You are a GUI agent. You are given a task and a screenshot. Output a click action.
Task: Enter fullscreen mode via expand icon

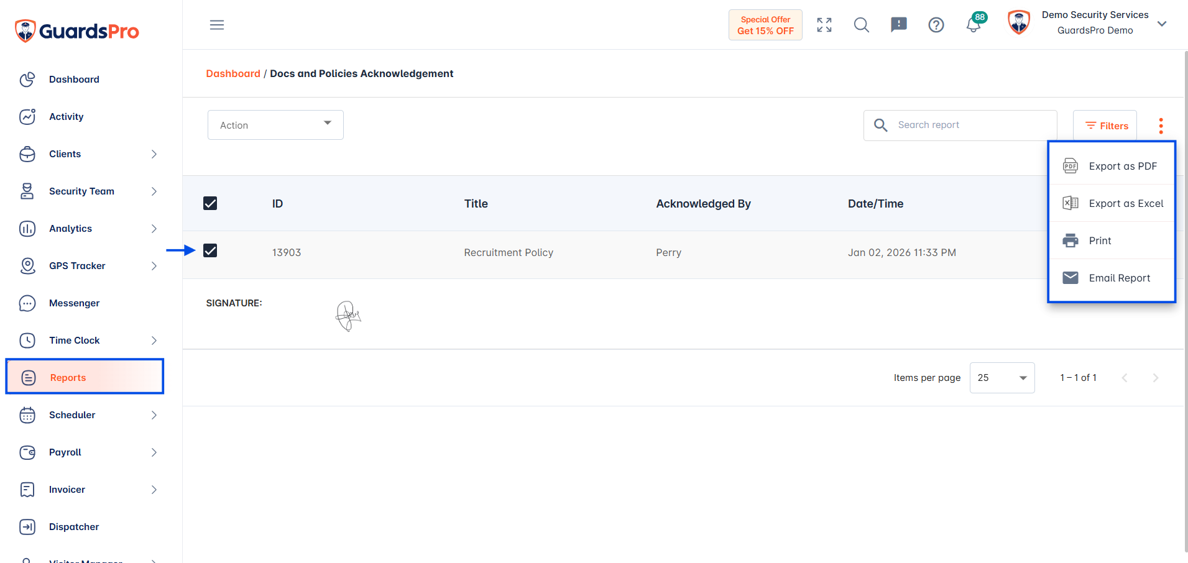(824, 25)
